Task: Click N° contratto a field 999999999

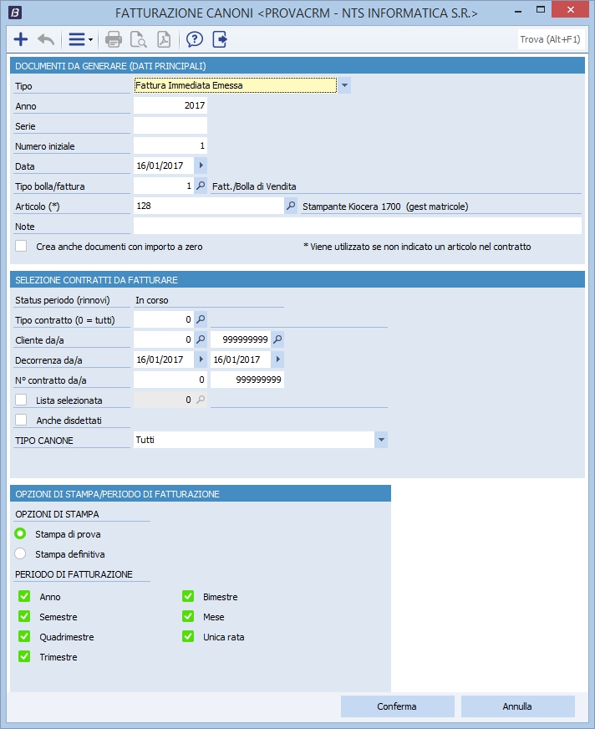Action: tap(247, 380)
